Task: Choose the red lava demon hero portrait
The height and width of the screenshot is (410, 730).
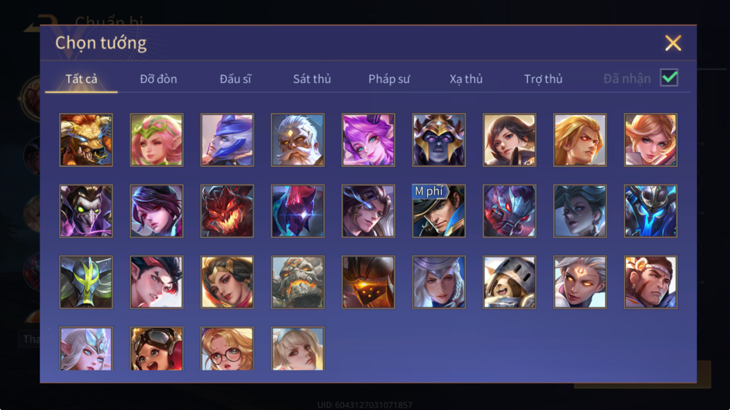Action: (x=227, y=211)
